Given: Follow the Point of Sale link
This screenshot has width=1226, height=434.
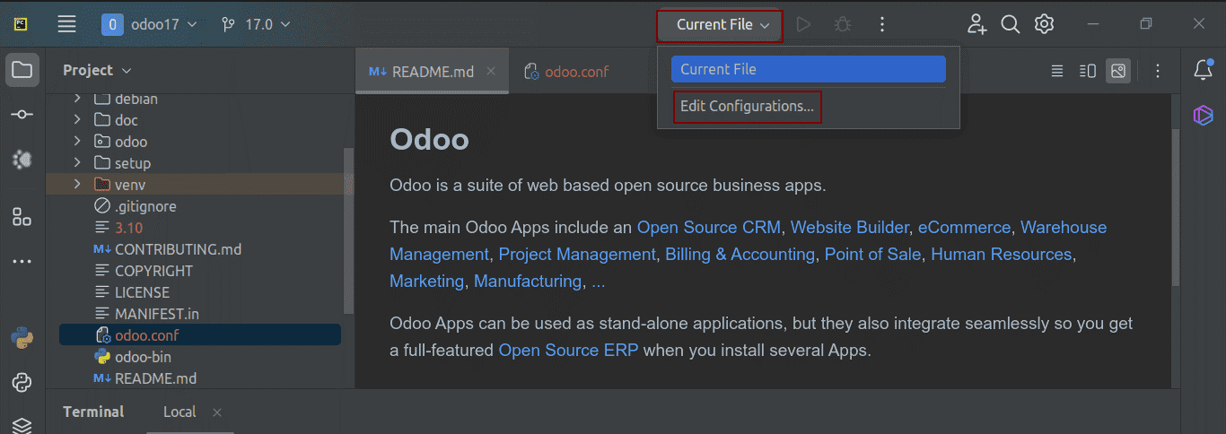Looking at the screenshot, I should 872,254.
